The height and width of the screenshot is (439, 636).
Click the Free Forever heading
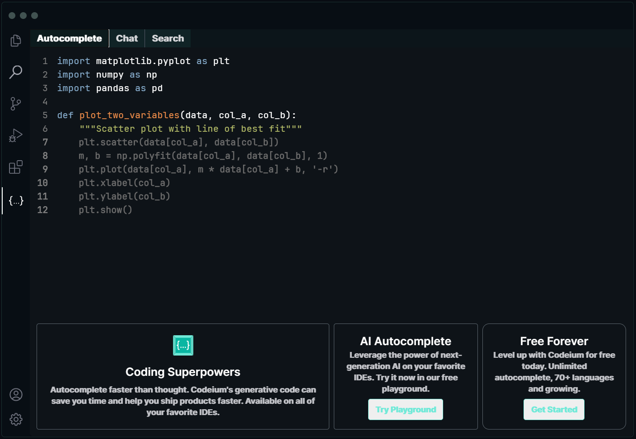coord(554,341)
